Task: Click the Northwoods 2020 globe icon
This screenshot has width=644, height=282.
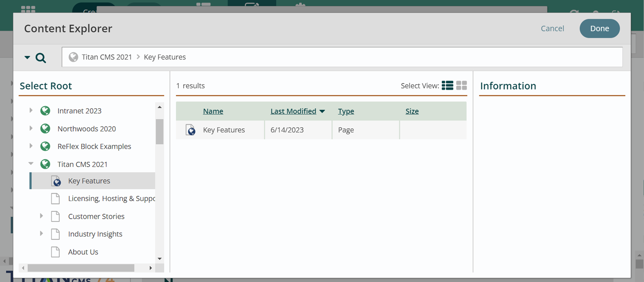Action: click(x=45, y=128)
